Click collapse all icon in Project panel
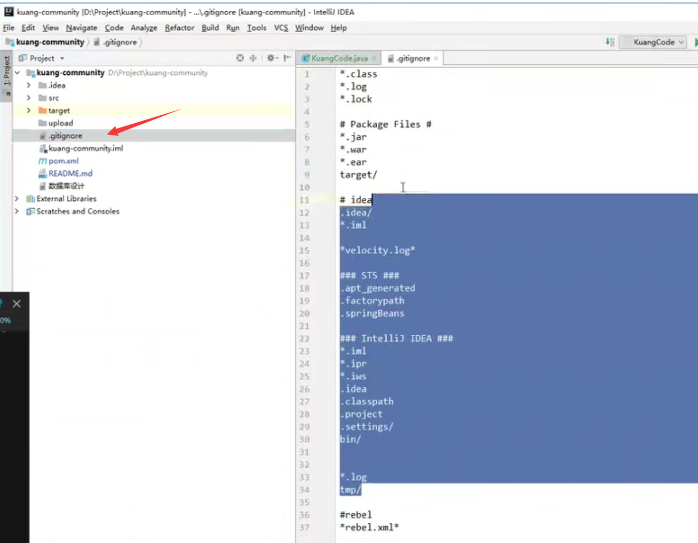 pos(253,58)
